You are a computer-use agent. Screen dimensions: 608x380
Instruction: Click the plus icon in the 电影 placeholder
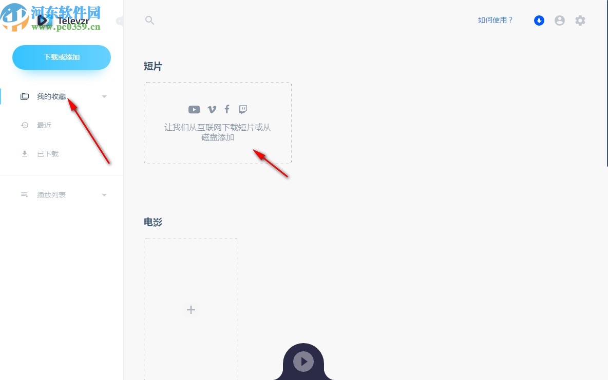click(191, 310)
